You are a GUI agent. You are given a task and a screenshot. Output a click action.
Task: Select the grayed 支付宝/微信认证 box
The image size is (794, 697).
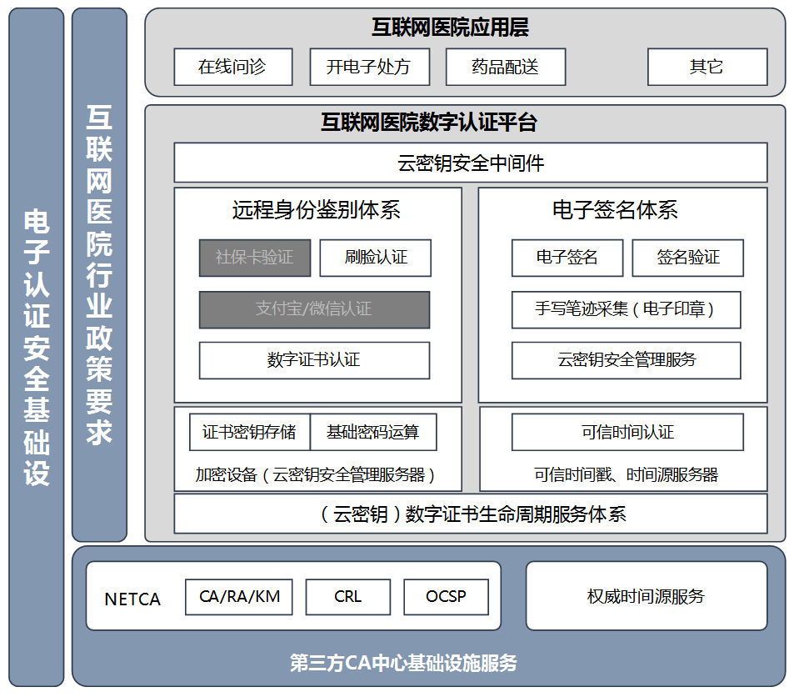point(314,309)
